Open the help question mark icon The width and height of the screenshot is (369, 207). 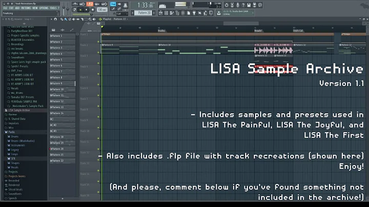(x=243, y=5)
